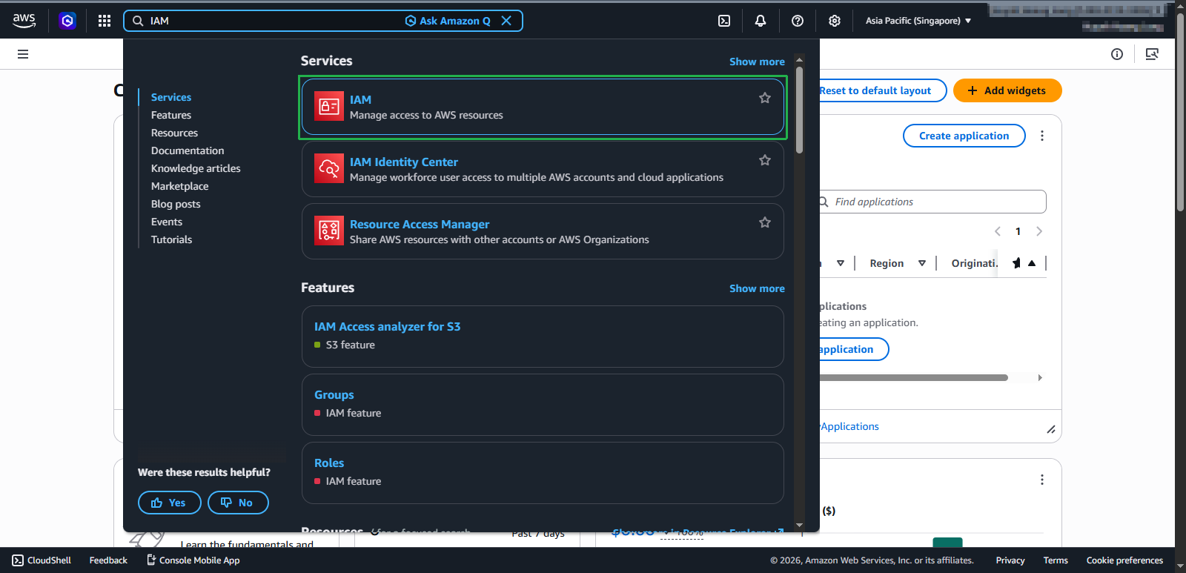
Task: Select Services in search categories
Action: pyautogui.click(x=171, y=97)
